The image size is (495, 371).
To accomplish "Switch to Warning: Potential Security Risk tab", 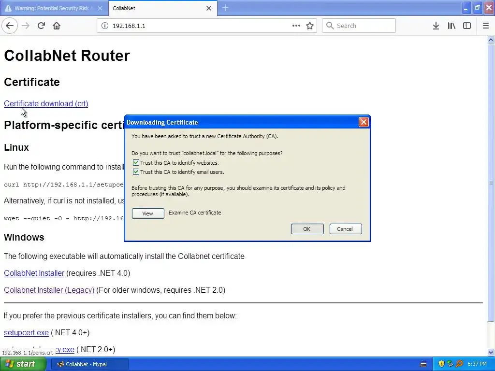I will [x=54, y=8].
